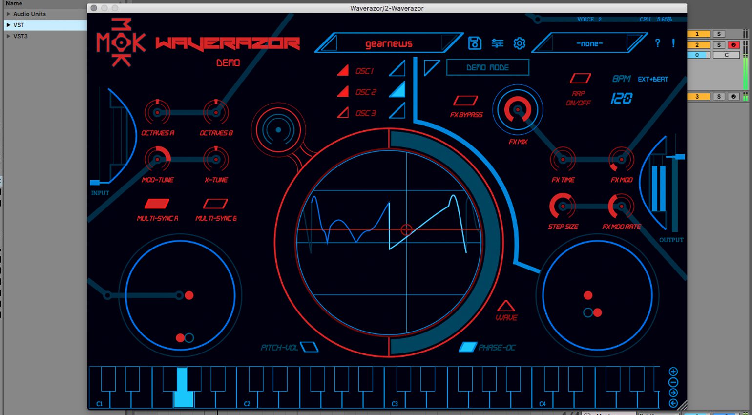Toggle MULTI-SYNC A switch
752x415 pixels.
[x=157, y=204]
